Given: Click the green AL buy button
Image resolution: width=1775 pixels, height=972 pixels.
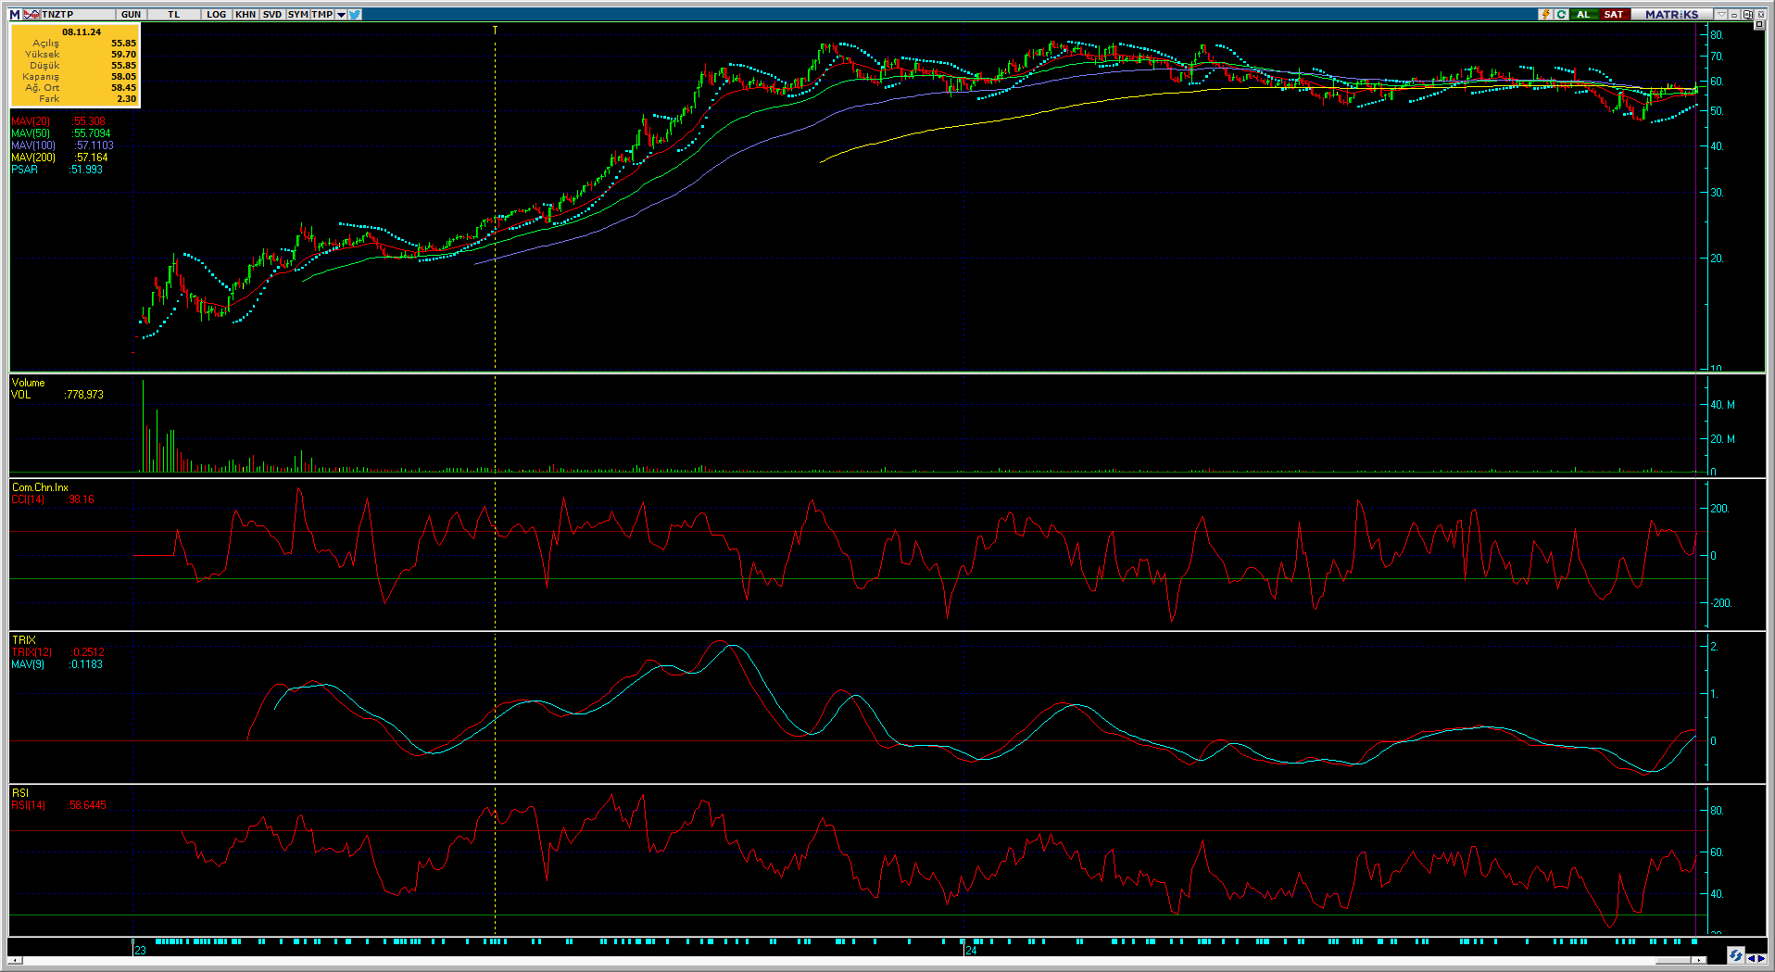Looking at the screenshot, I should 1583,14.
